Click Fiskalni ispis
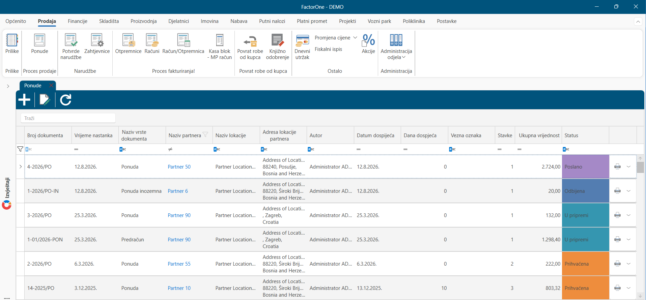The width and height of the screenshot is (646, 300). pyautogui.click(x=328, y=49)
